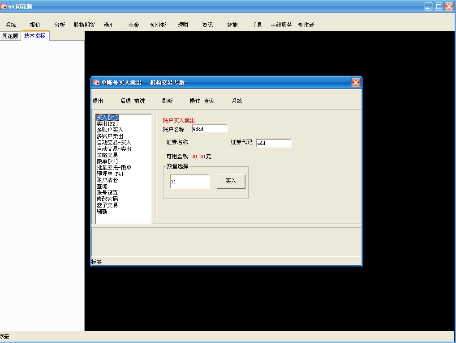Select 多账户卖出 in the list
This screenshot has height=343, width=456.
(x=110, y=136)
